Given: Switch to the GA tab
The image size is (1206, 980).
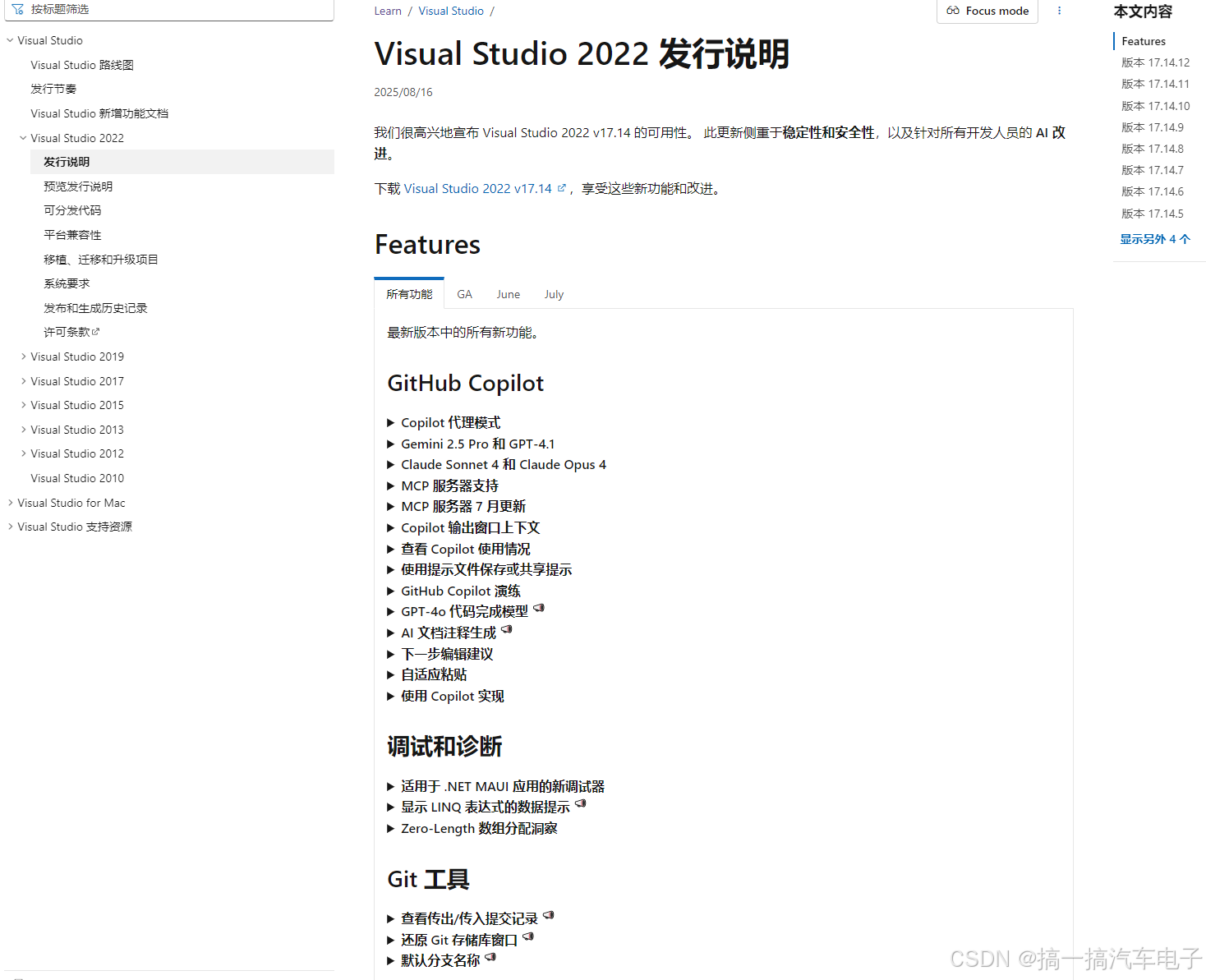Looking at the screenshot, I should [x=464, y=294].
